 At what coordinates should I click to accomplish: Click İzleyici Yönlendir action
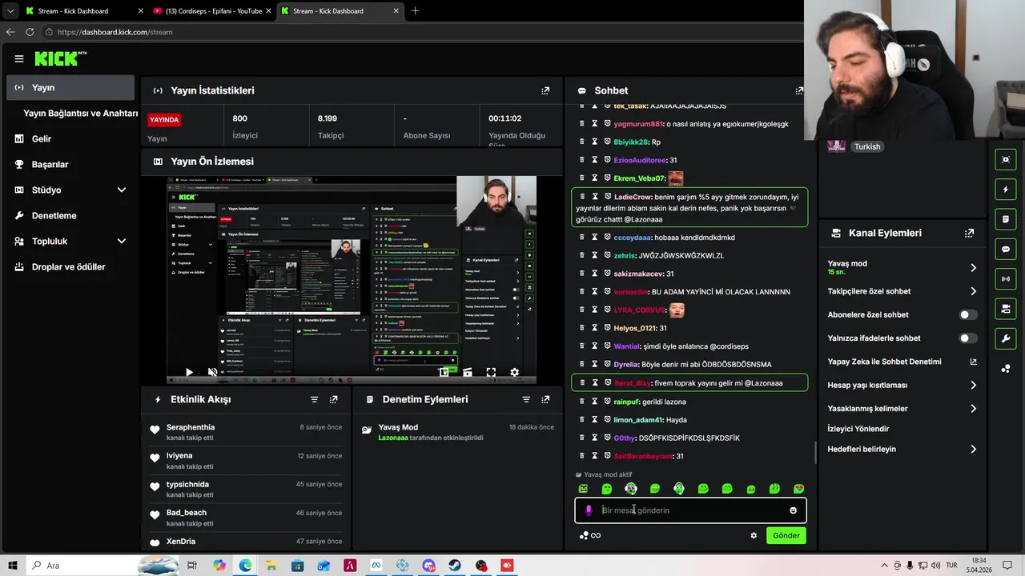858,429
